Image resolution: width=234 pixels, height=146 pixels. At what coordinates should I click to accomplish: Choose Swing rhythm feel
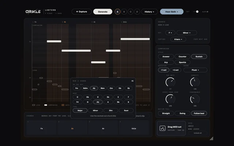point(182,114)
